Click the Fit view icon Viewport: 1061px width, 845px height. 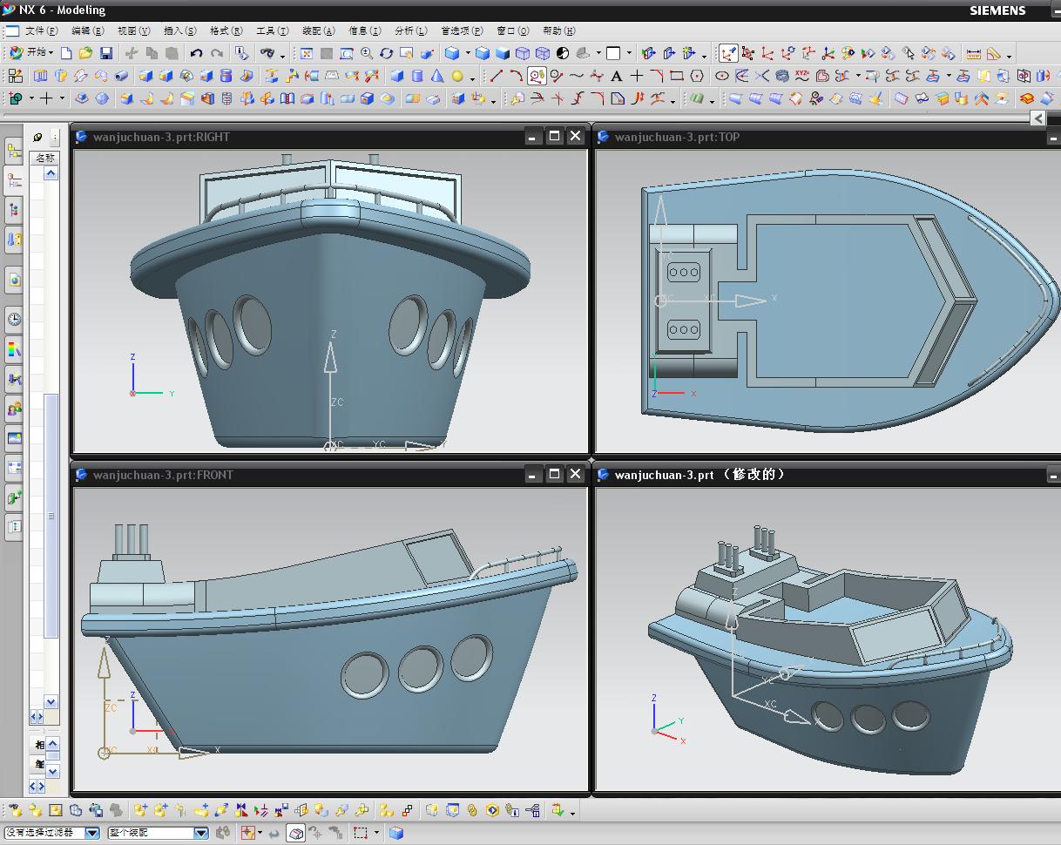(307, 53)
